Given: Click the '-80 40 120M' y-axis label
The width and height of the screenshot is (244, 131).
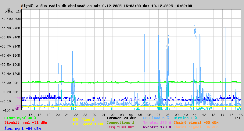Looking at the screenshot, I should pyautogui.click(x=10, y=74).
